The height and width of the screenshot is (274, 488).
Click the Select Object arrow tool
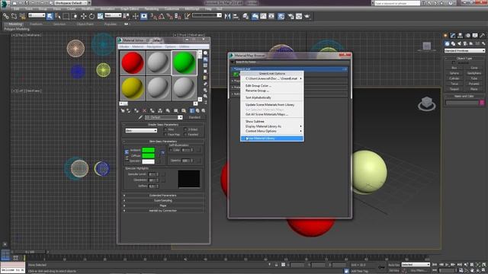tap(50, 16)
